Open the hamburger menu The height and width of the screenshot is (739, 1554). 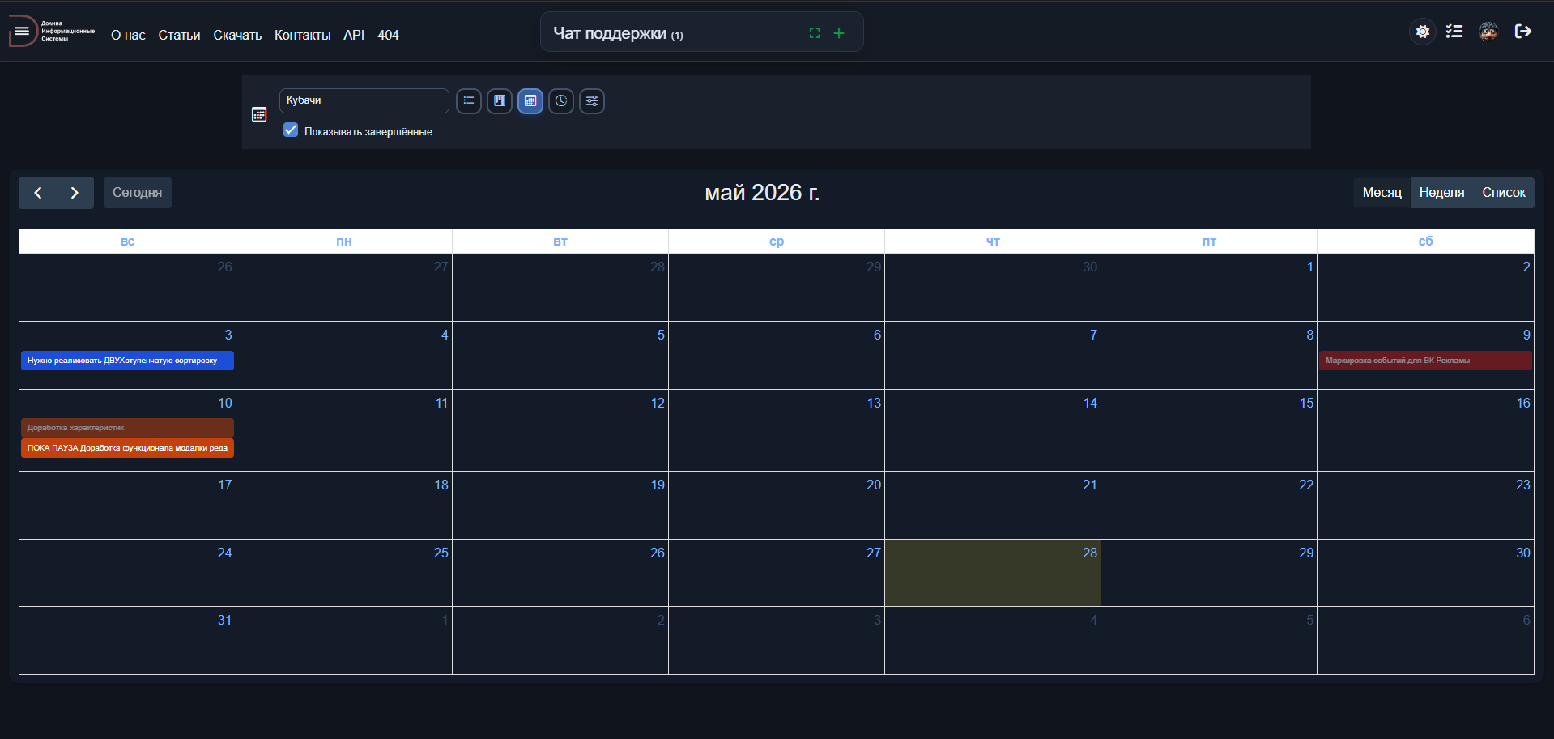(22, 32)
